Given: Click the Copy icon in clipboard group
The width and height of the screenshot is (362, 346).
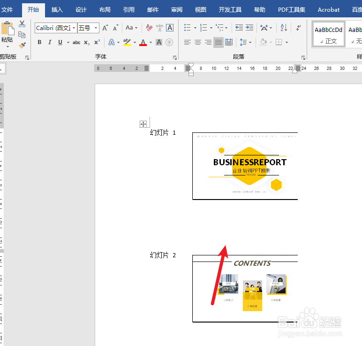Looking at the screenshot, I should (22, 35).
